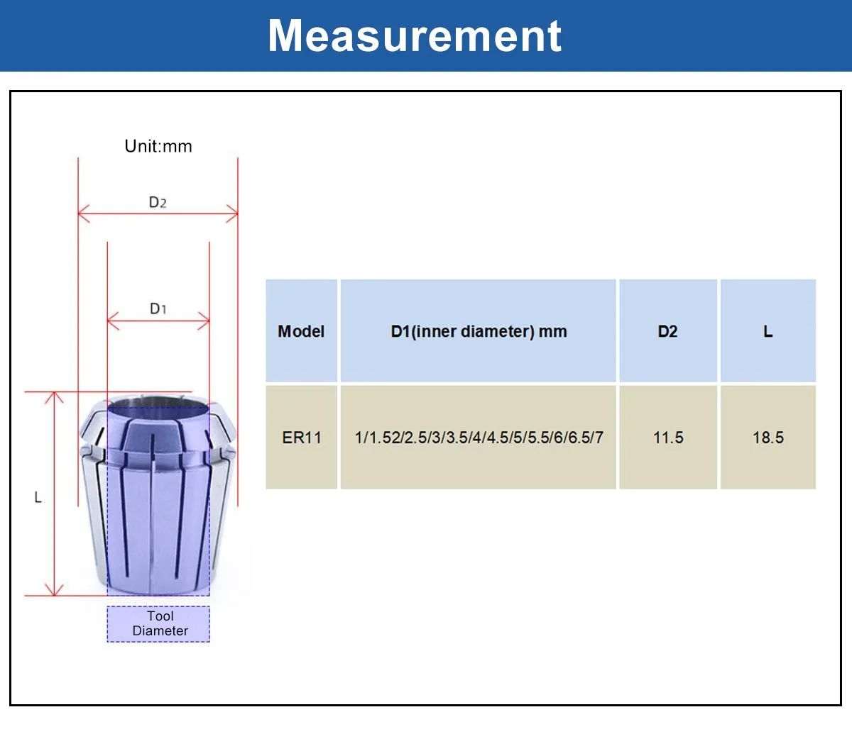Click the right arrowhead of D2 dimension

[232, 213]
